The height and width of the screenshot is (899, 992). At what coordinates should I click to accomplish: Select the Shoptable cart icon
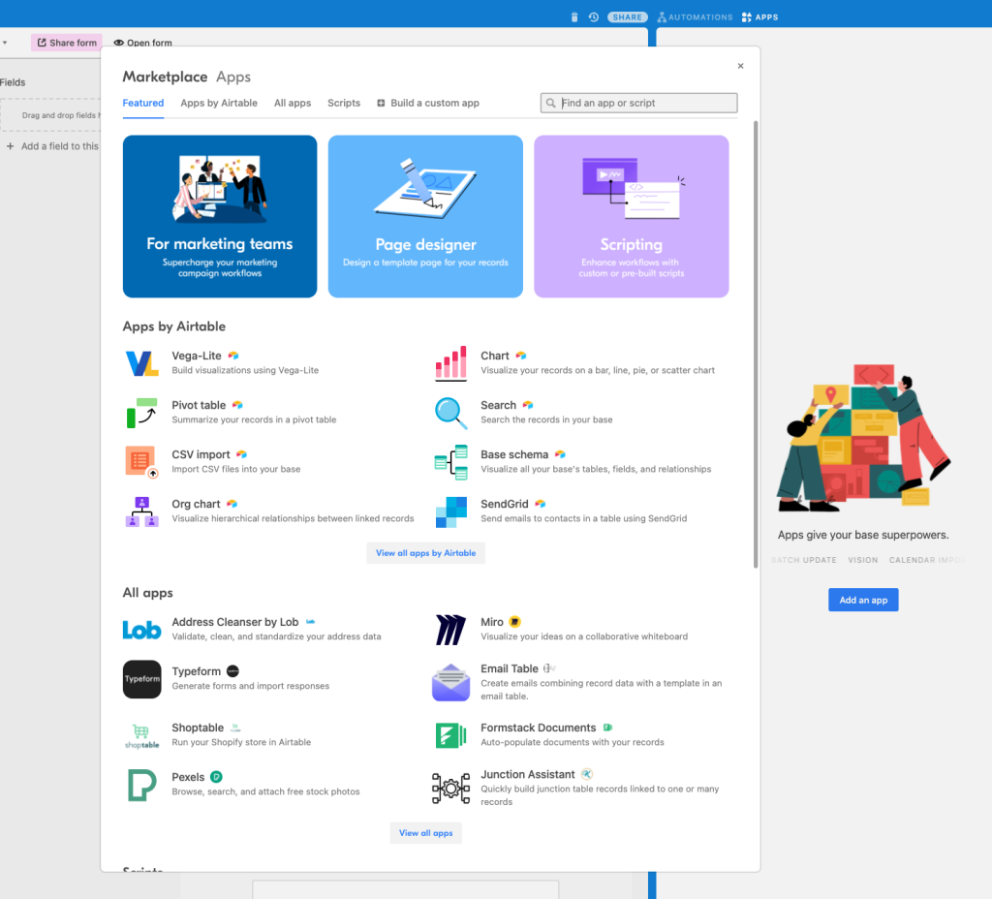[x=141, y=736]
